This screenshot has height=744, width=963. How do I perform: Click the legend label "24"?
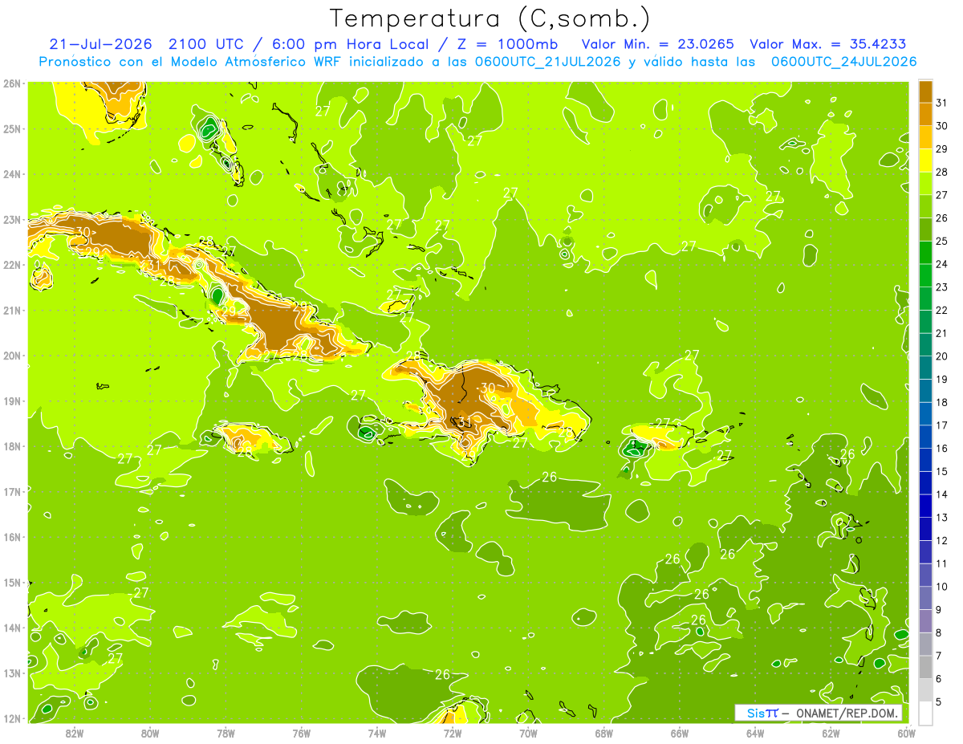(941, 264)
